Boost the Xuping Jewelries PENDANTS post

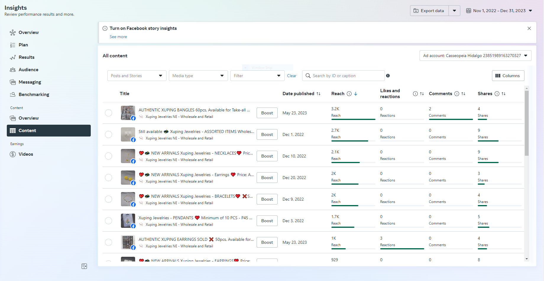pyautogui.click(x=267, y=221)
